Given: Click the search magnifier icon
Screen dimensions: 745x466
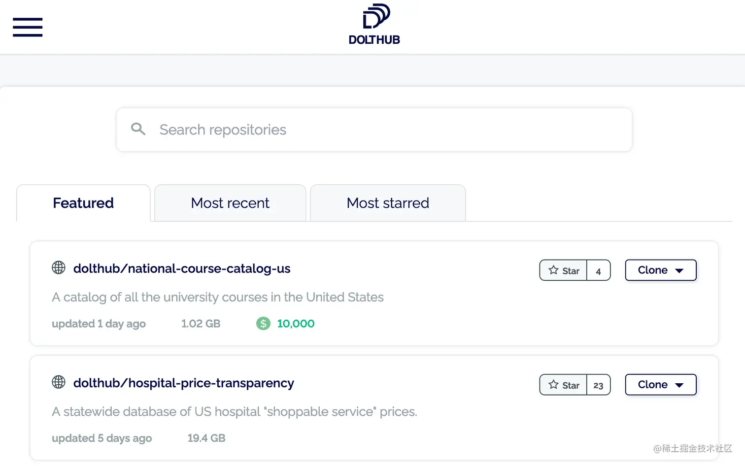Looking at the screenshot, I should (x=138, y=129).
